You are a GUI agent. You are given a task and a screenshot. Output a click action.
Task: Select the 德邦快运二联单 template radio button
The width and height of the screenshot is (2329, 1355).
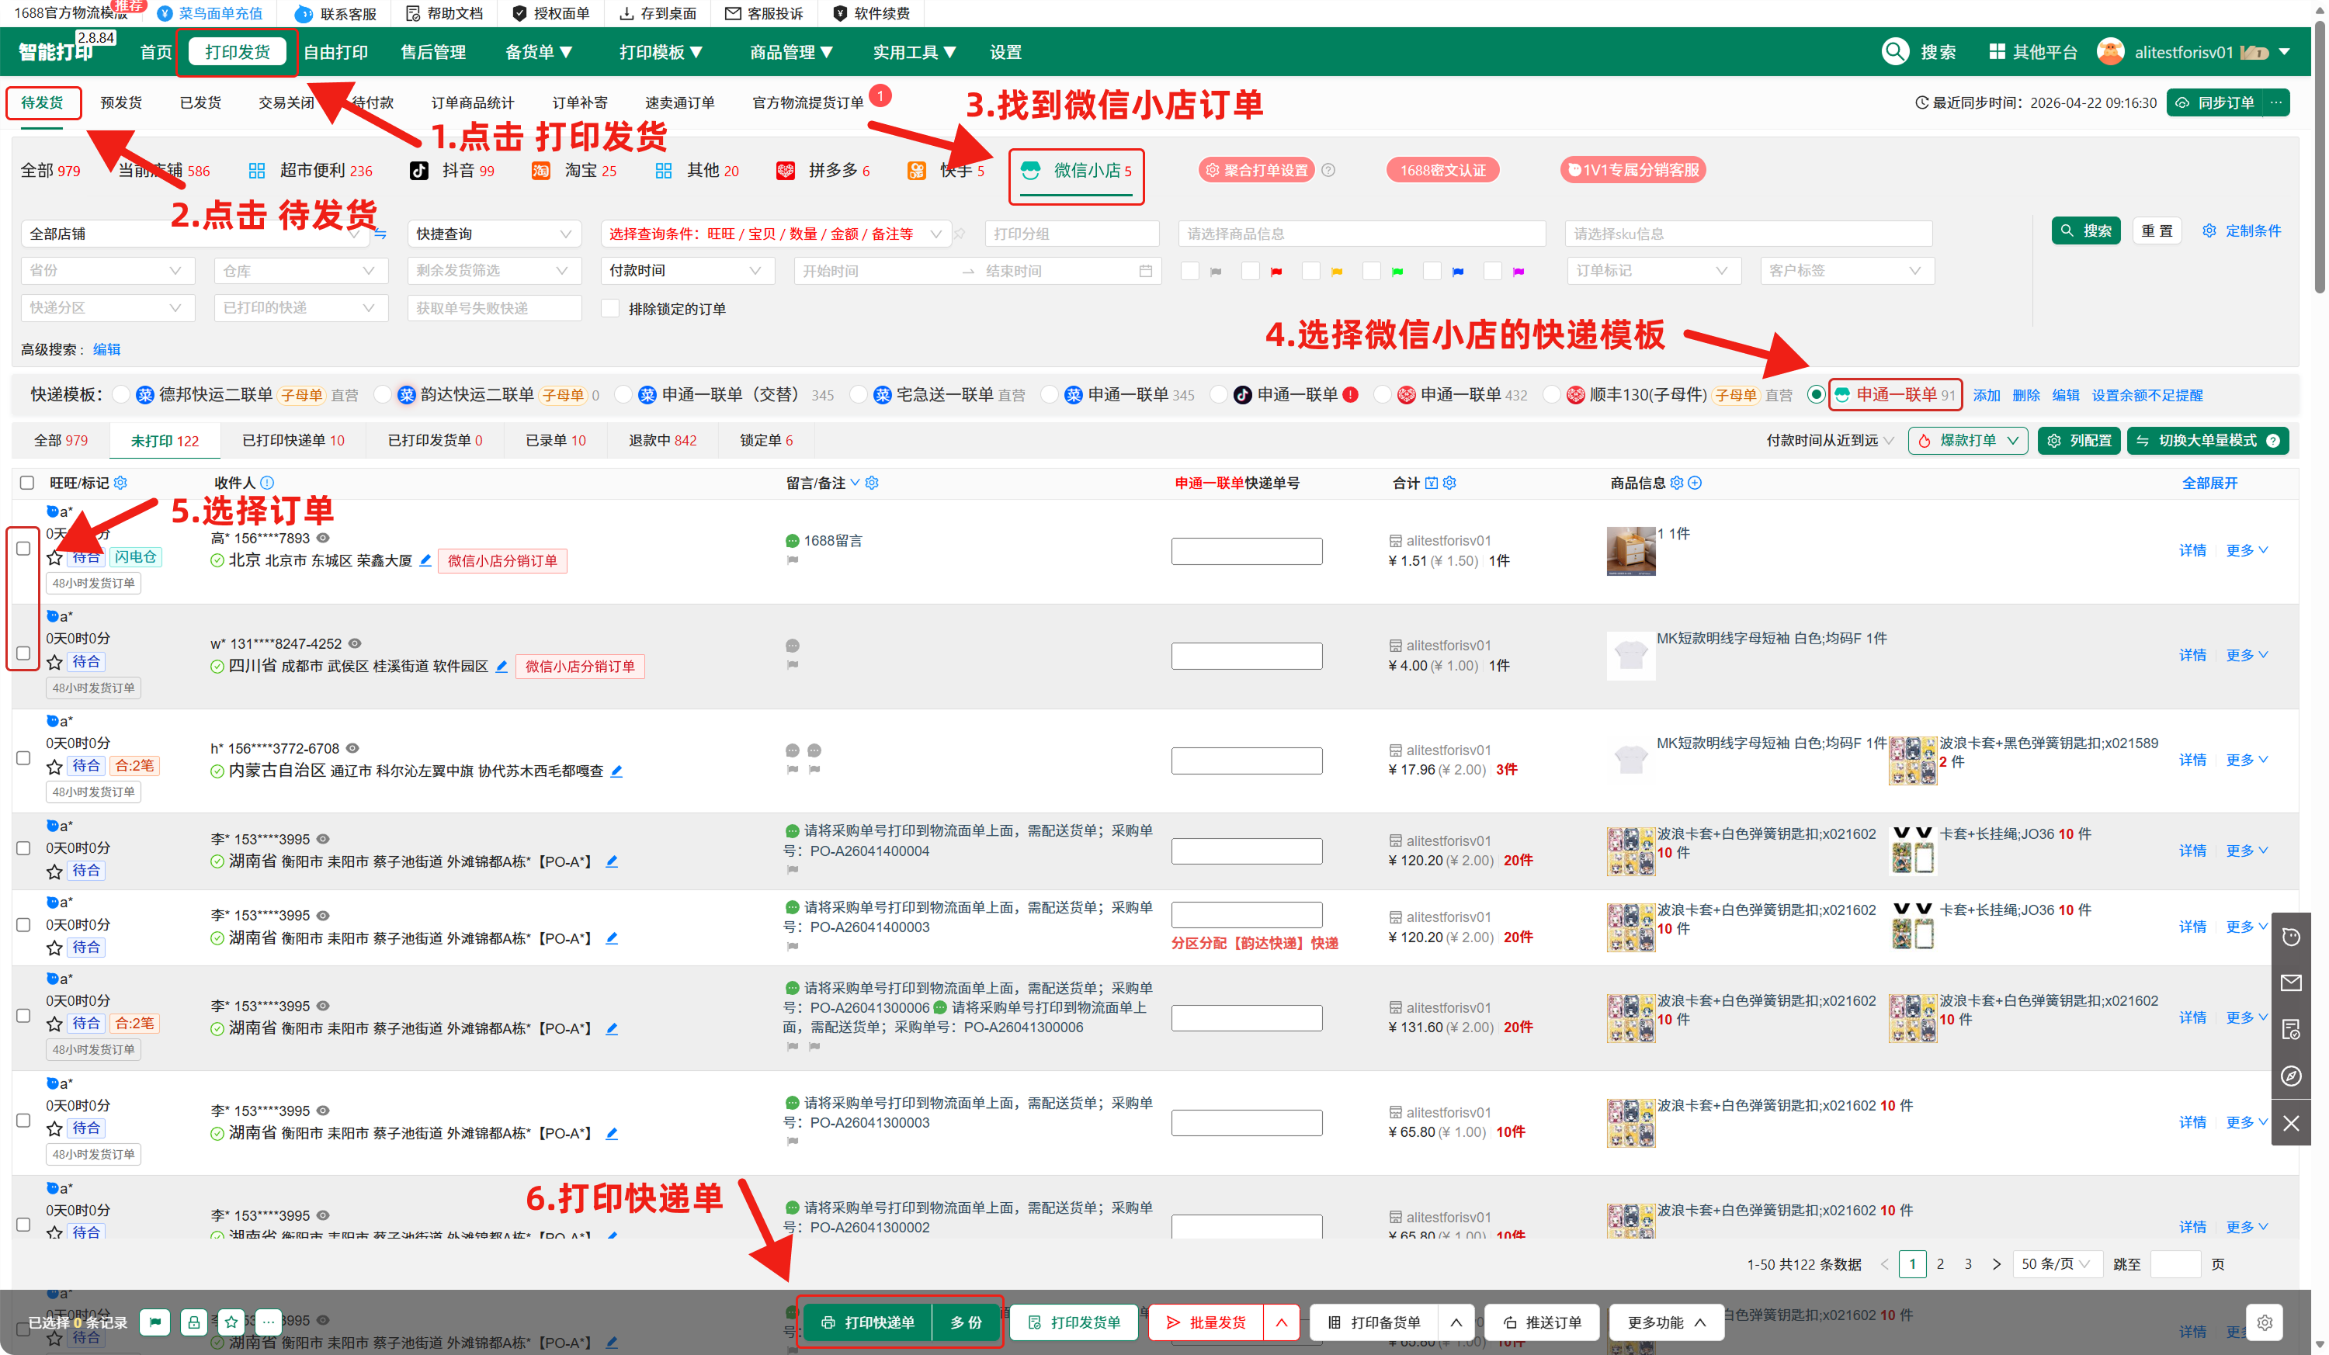[121, 395]
